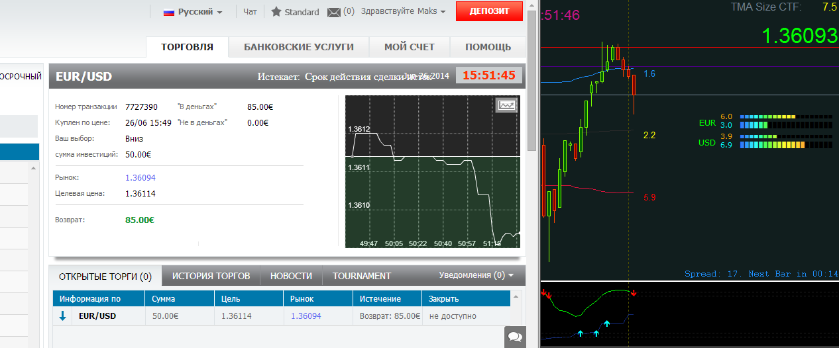Open the Чат link
Viewport: 839px width, 348px height.
coord(250,11)
